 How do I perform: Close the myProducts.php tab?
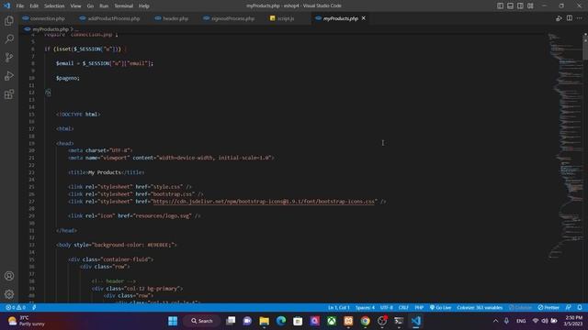(364, 18)
